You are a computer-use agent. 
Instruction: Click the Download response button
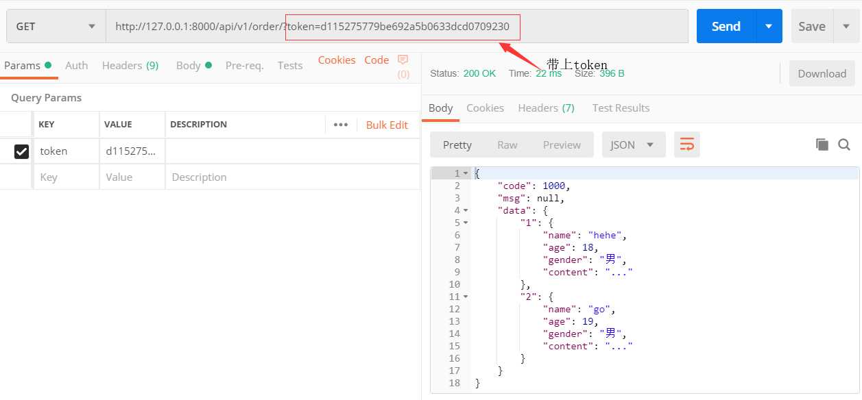(822, 73)
